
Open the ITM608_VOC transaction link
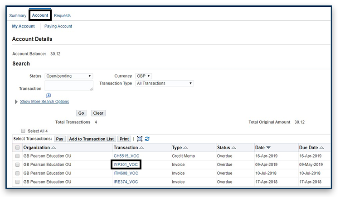tap(126, 173)
